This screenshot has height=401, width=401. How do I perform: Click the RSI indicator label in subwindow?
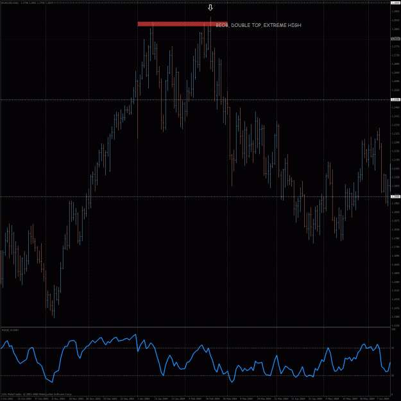10,330
